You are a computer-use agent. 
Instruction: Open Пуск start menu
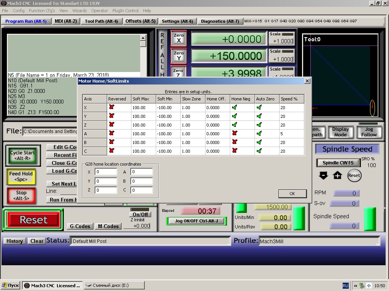pyautogui.click(x=10, y=285)
